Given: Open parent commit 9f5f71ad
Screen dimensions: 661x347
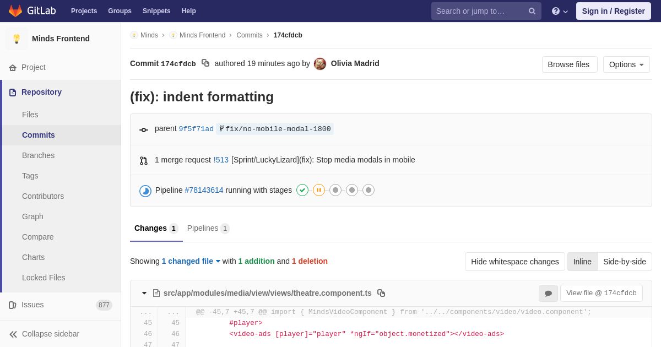Looking at the screenshot, I should coord(196,129).
